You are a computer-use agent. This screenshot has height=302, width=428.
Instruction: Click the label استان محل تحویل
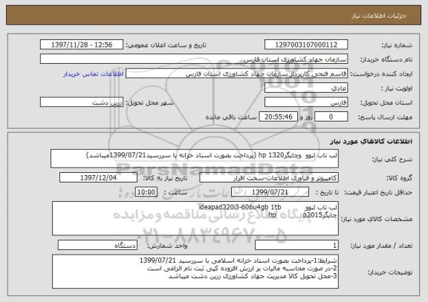386,102
